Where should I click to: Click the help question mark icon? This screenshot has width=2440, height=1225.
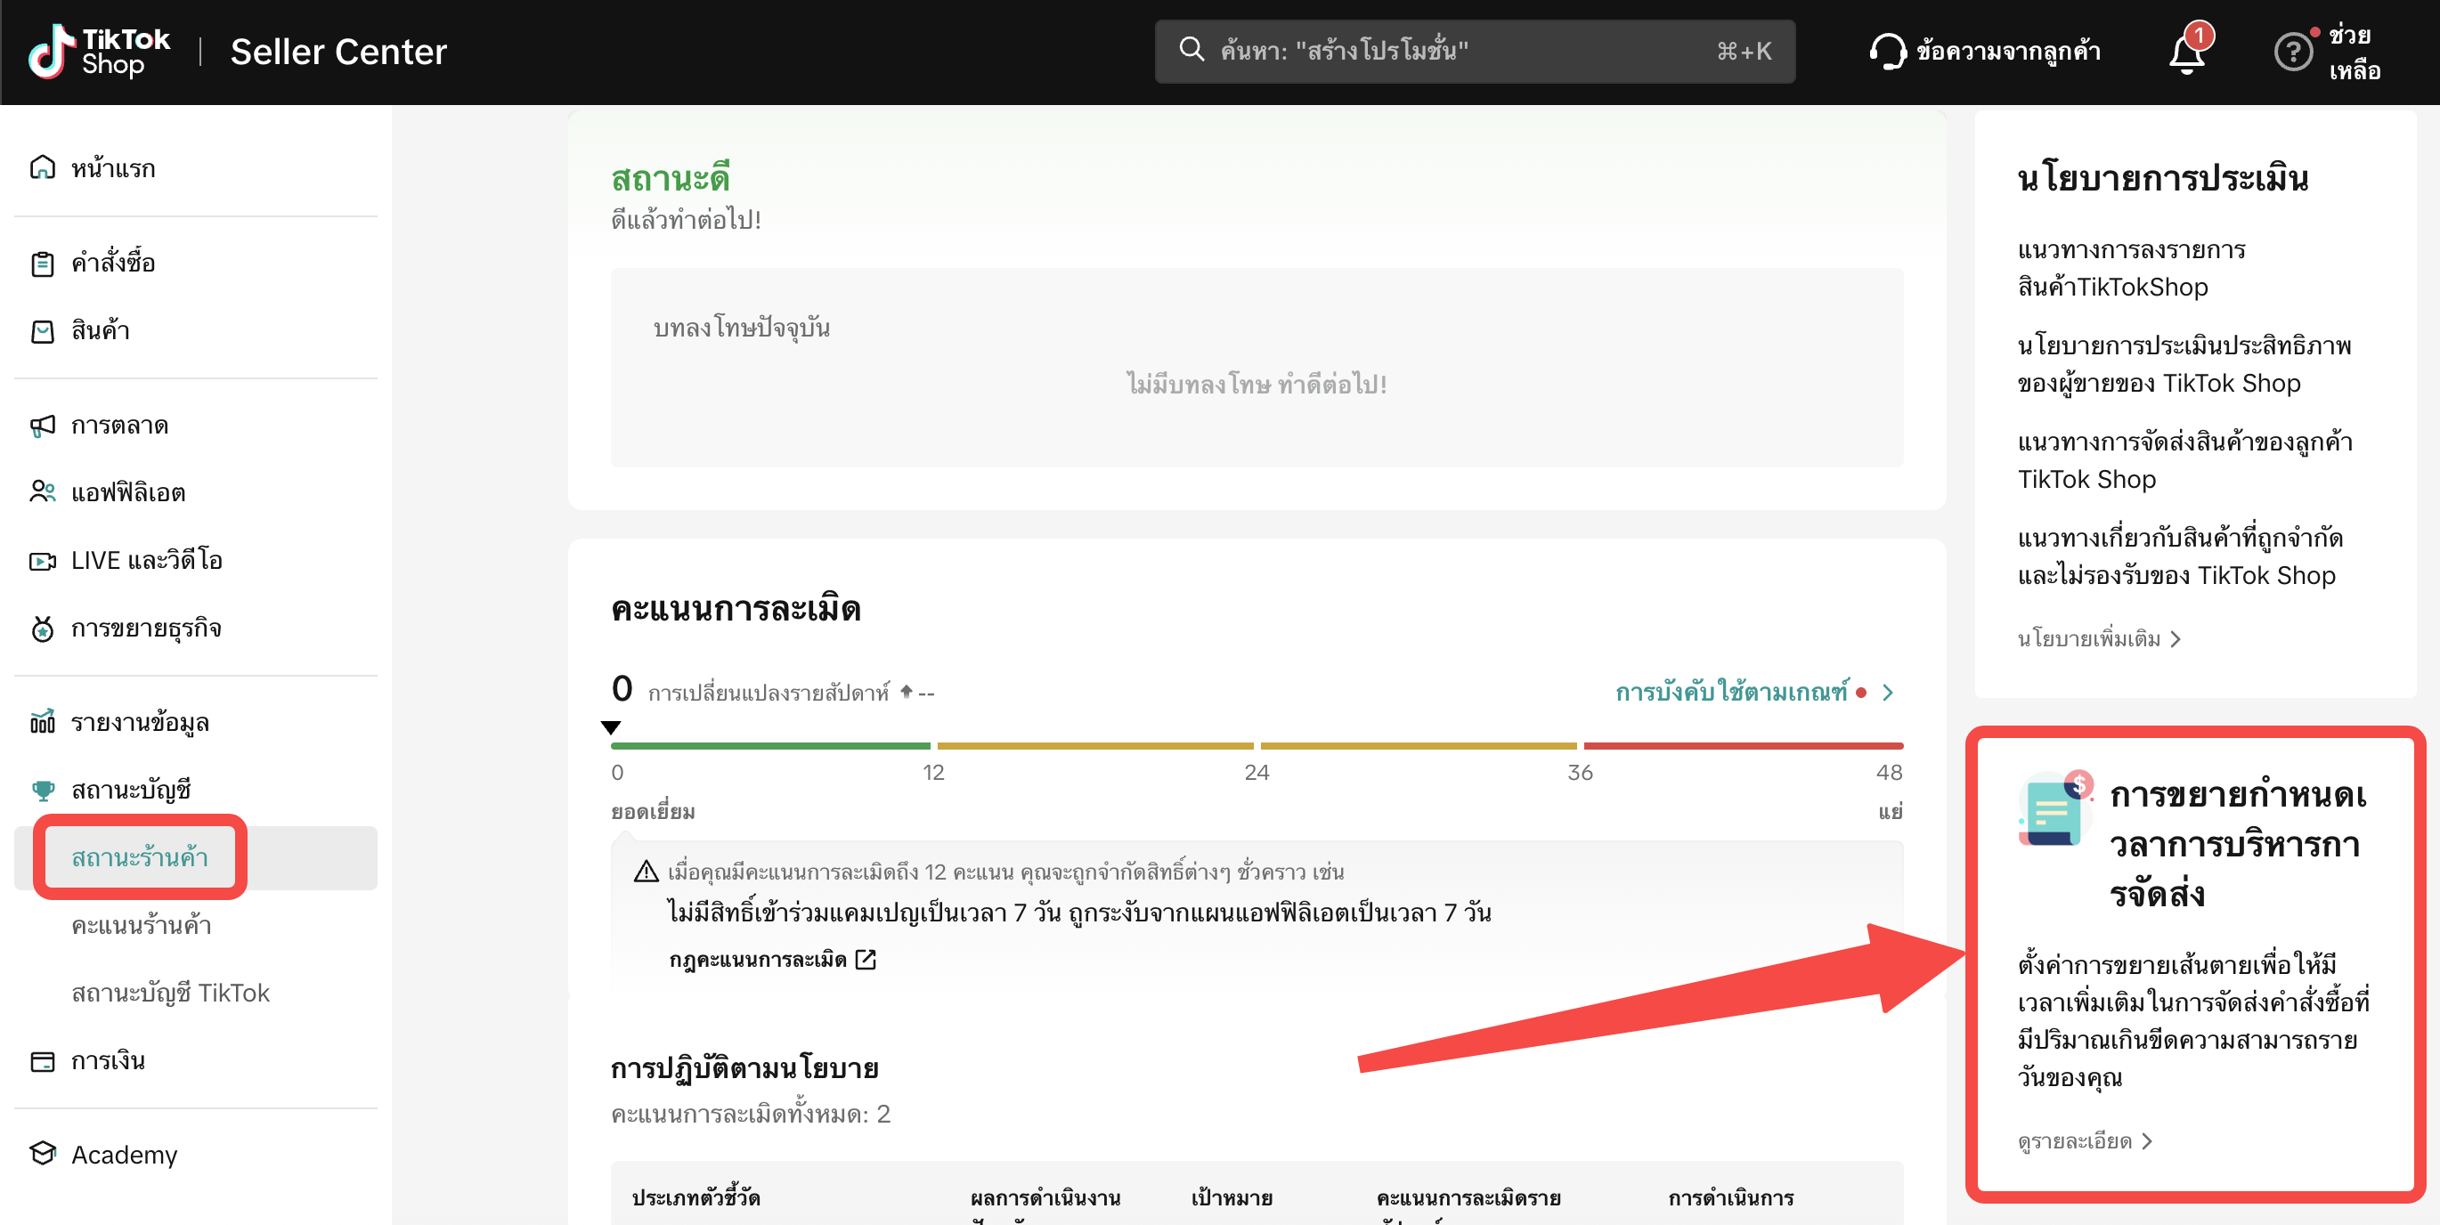(x=2292, y=52)
